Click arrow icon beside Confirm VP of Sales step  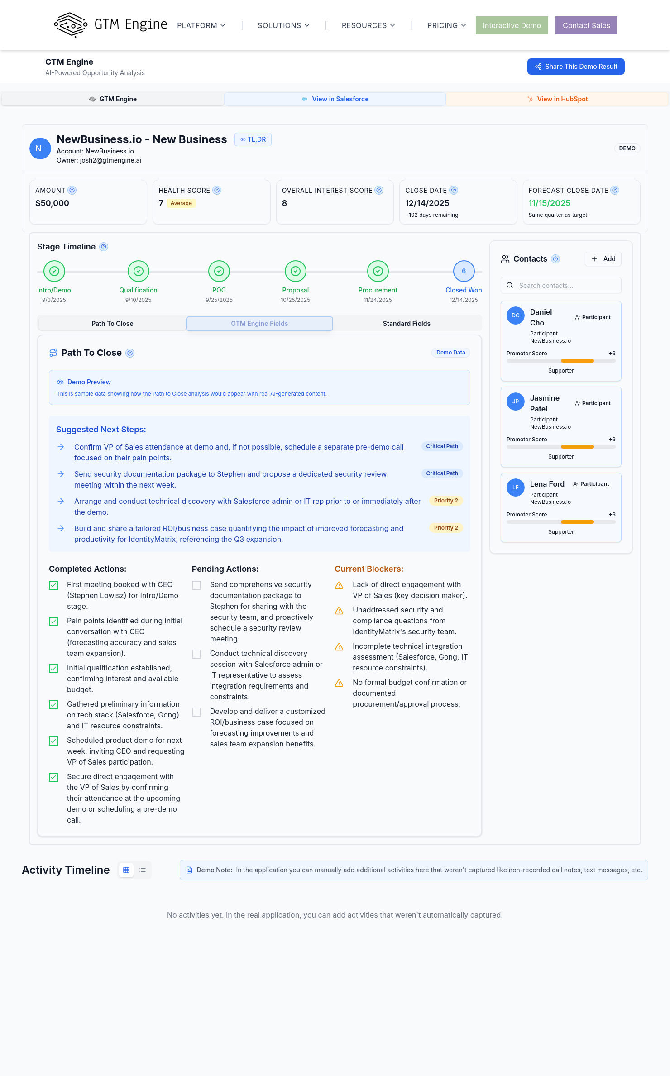coord(61,447)
